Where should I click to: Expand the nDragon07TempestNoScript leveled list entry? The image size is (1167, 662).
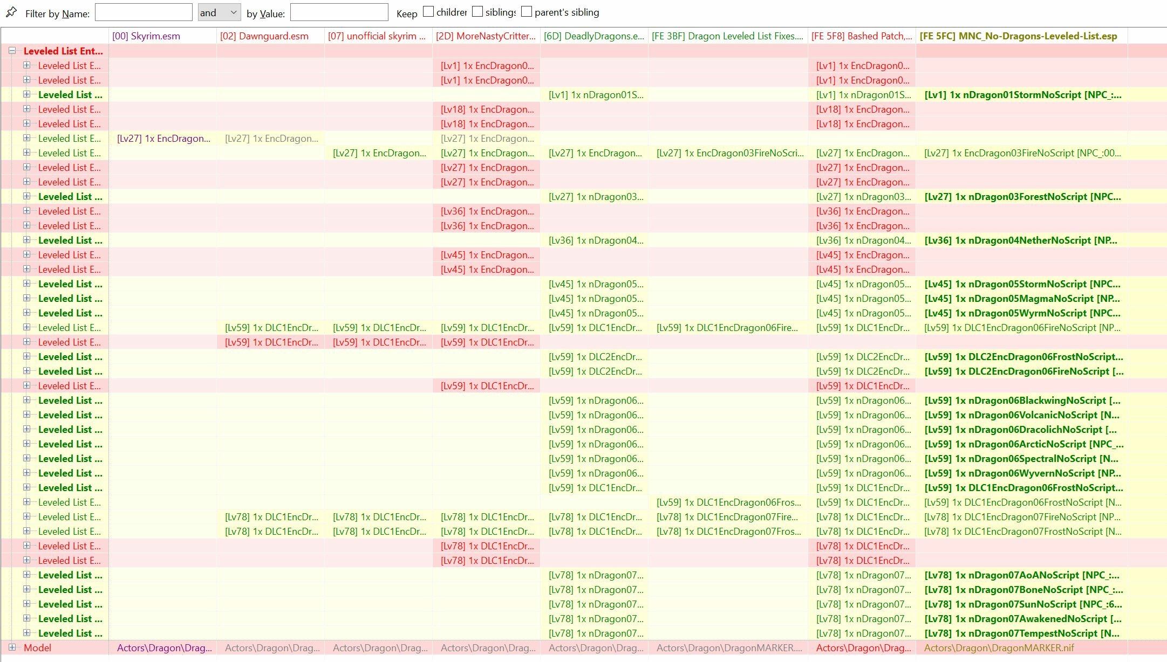point(26,633)
